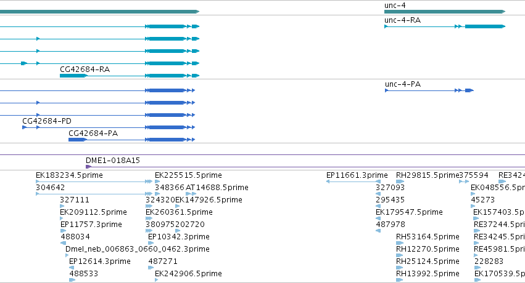525x283 pixels.
Task: Click the RE34245 EST label
Action: (x=499, y=237)
